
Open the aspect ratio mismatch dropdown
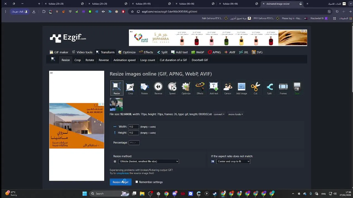tap(233, 161)
